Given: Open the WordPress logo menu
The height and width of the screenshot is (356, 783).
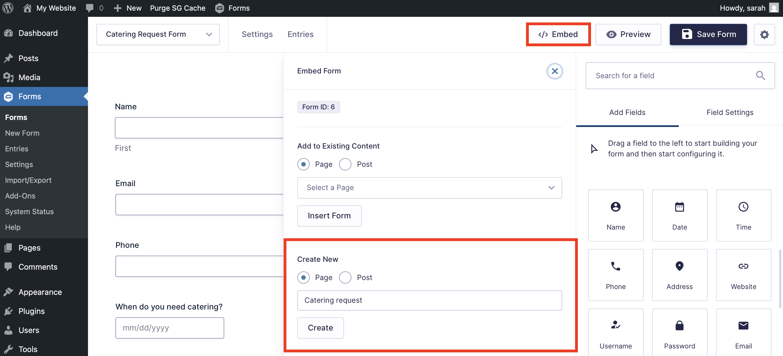Looking at the screenshot, I should 8,8.
